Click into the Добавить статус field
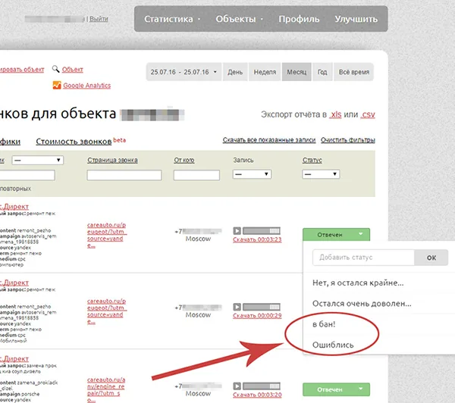Image resolution: width=455 pixels, height=403 pixels. 363,258
